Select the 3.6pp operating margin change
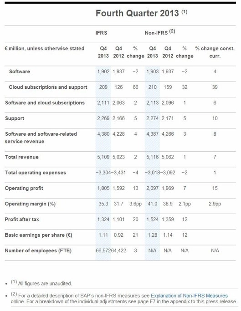241x311 pixels. pos(135,204)
